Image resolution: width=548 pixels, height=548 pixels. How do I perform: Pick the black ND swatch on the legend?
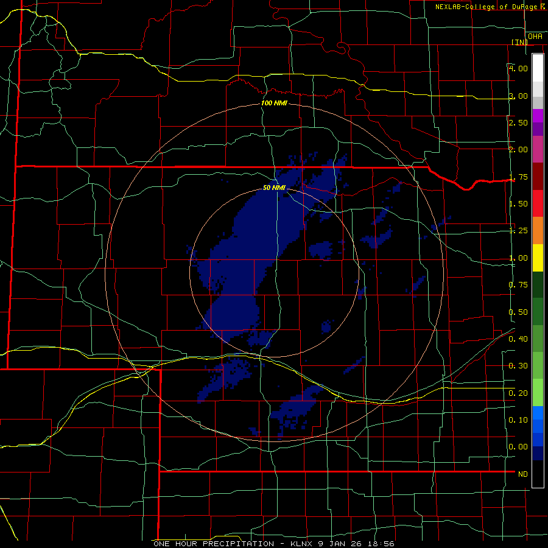click(x=538, y=474)
